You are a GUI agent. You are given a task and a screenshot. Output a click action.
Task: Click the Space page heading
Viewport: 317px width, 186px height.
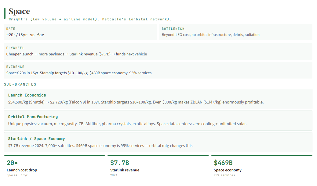pyautogui.click(x=19, y=11)
